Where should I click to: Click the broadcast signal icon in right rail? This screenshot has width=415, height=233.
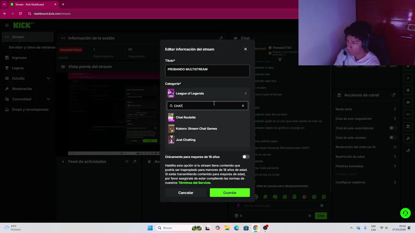[x=408, y=114]
